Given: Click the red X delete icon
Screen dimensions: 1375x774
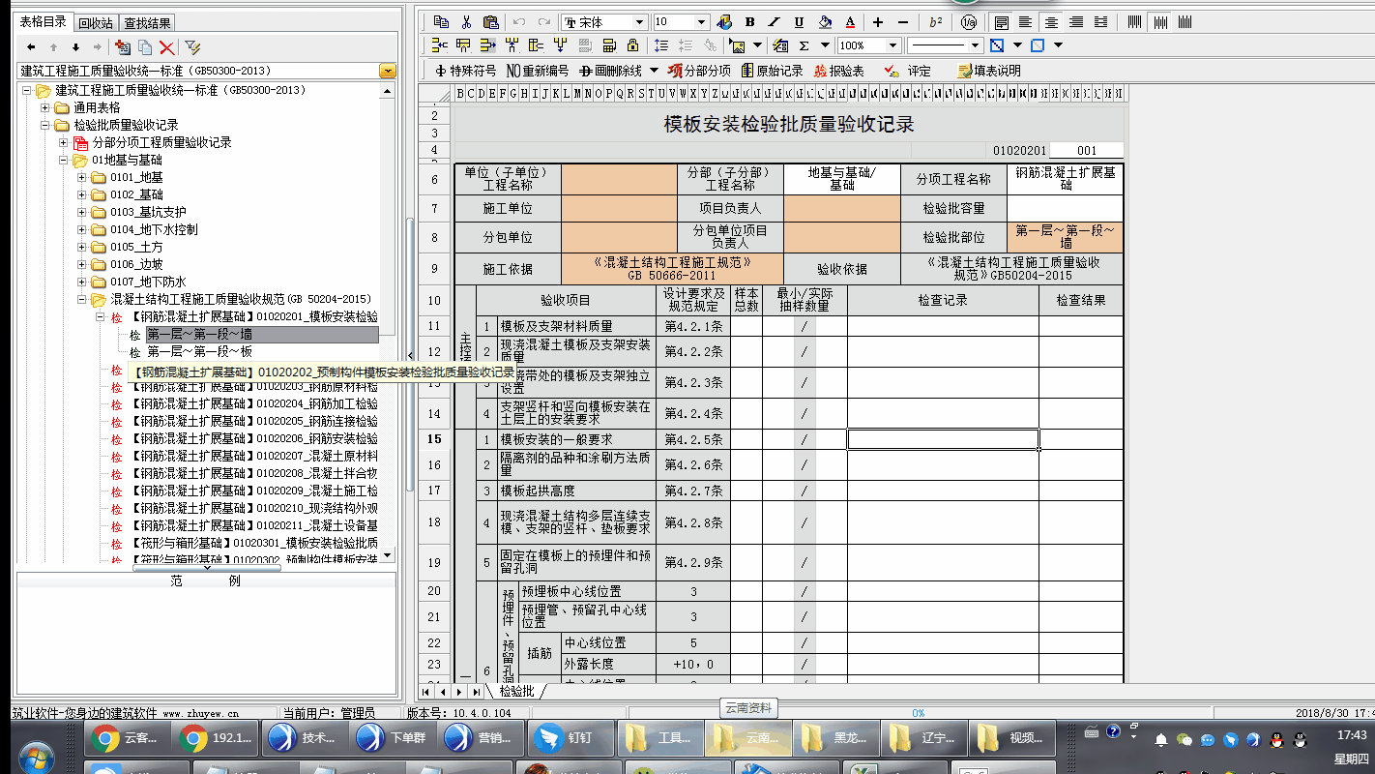Looking at the screenshot, I should click(x=166, y=46).
